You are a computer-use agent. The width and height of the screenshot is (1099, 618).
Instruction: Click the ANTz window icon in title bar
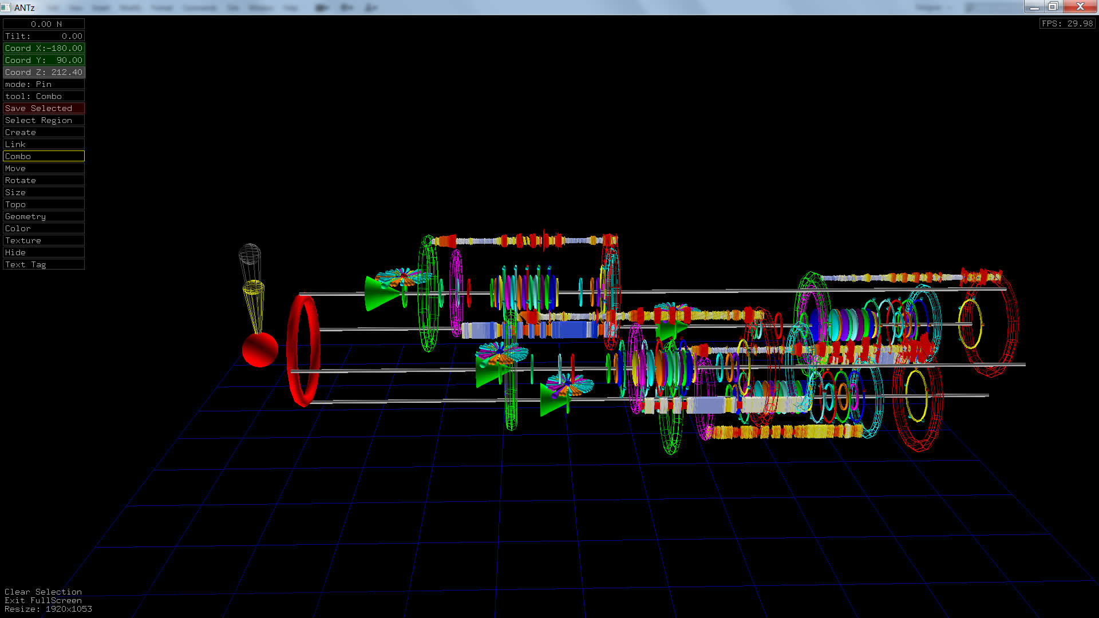6,7
